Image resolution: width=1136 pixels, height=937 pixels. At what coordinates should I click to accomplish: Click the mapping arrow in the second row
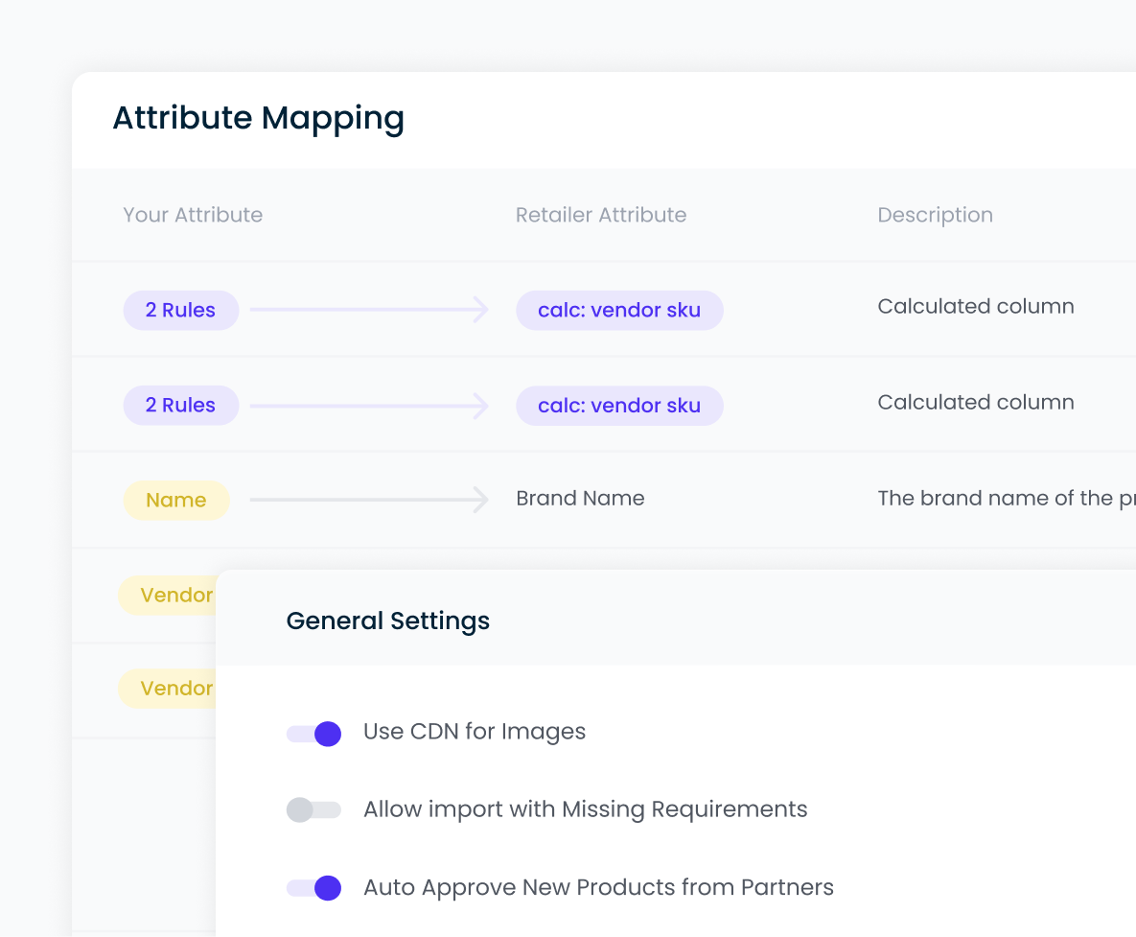click(370, 406)
